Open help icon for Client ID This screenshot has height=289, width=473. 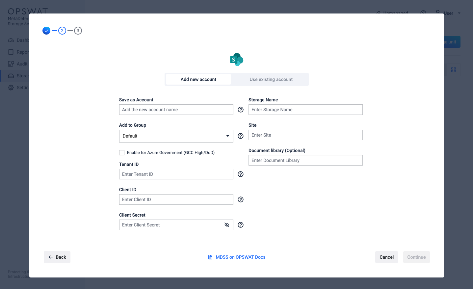[x=241, y=199]
